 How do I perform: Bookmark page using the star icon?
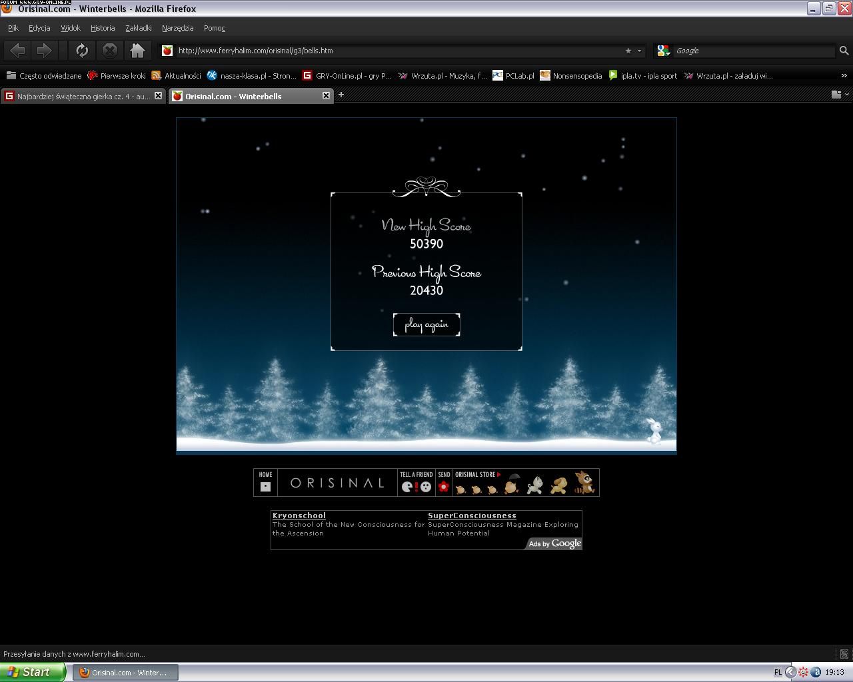(x=628, y=51)
